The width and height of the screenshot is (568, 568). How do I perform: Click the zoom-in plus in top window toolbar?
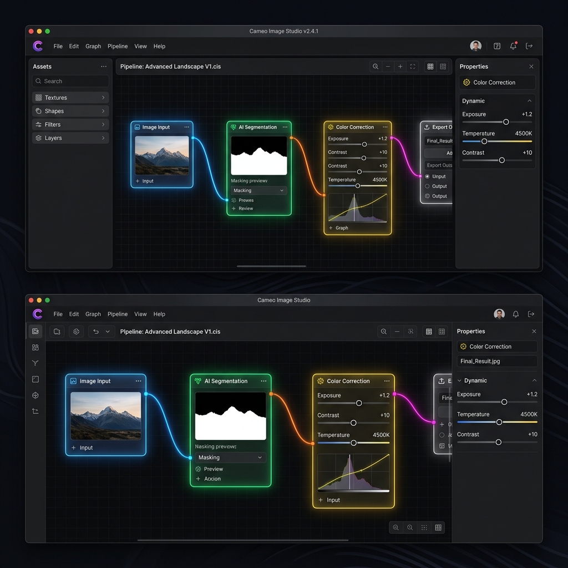tap(400, 67)
